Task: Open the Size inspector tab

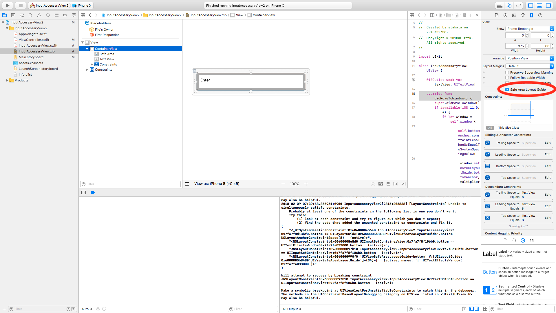Action: (x=531, y=15)
